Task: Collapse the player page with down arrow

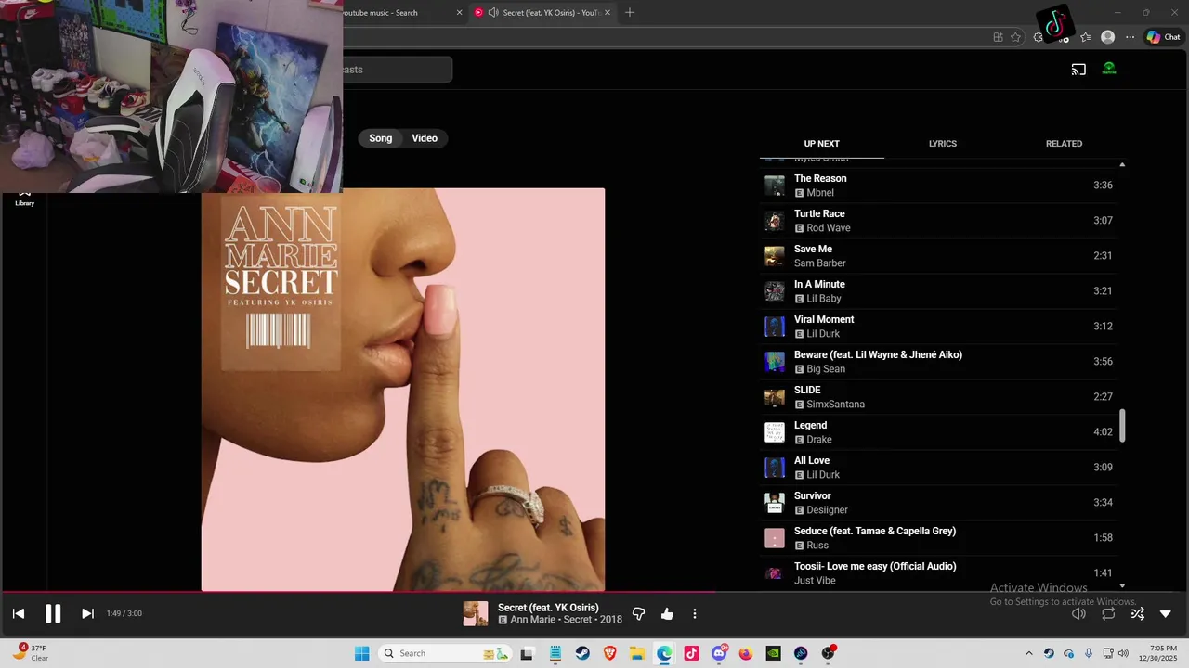Action: pyautogui.click(x=1166, y=613)
